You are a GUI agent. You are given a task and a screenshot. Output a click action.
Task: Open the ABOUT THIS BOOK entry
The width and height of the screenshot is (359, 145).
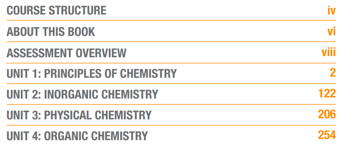click(51, 32)
